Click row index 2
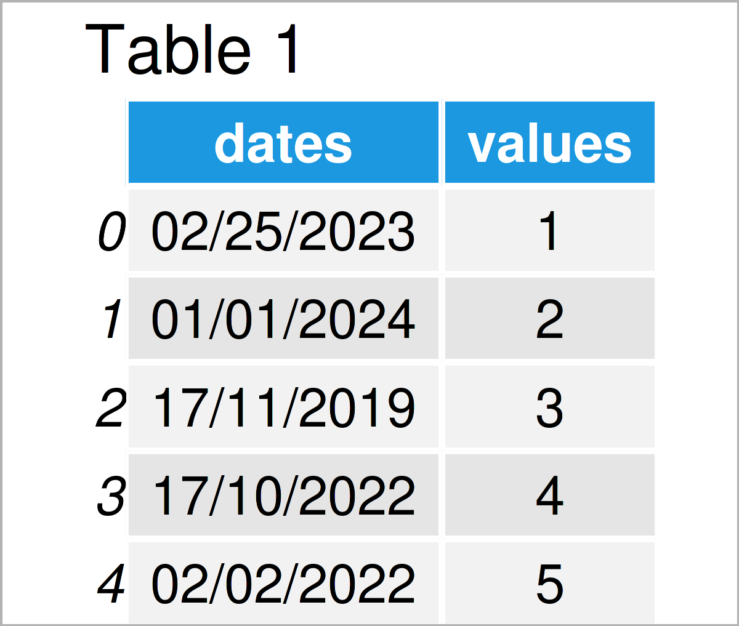 point(111,407)
